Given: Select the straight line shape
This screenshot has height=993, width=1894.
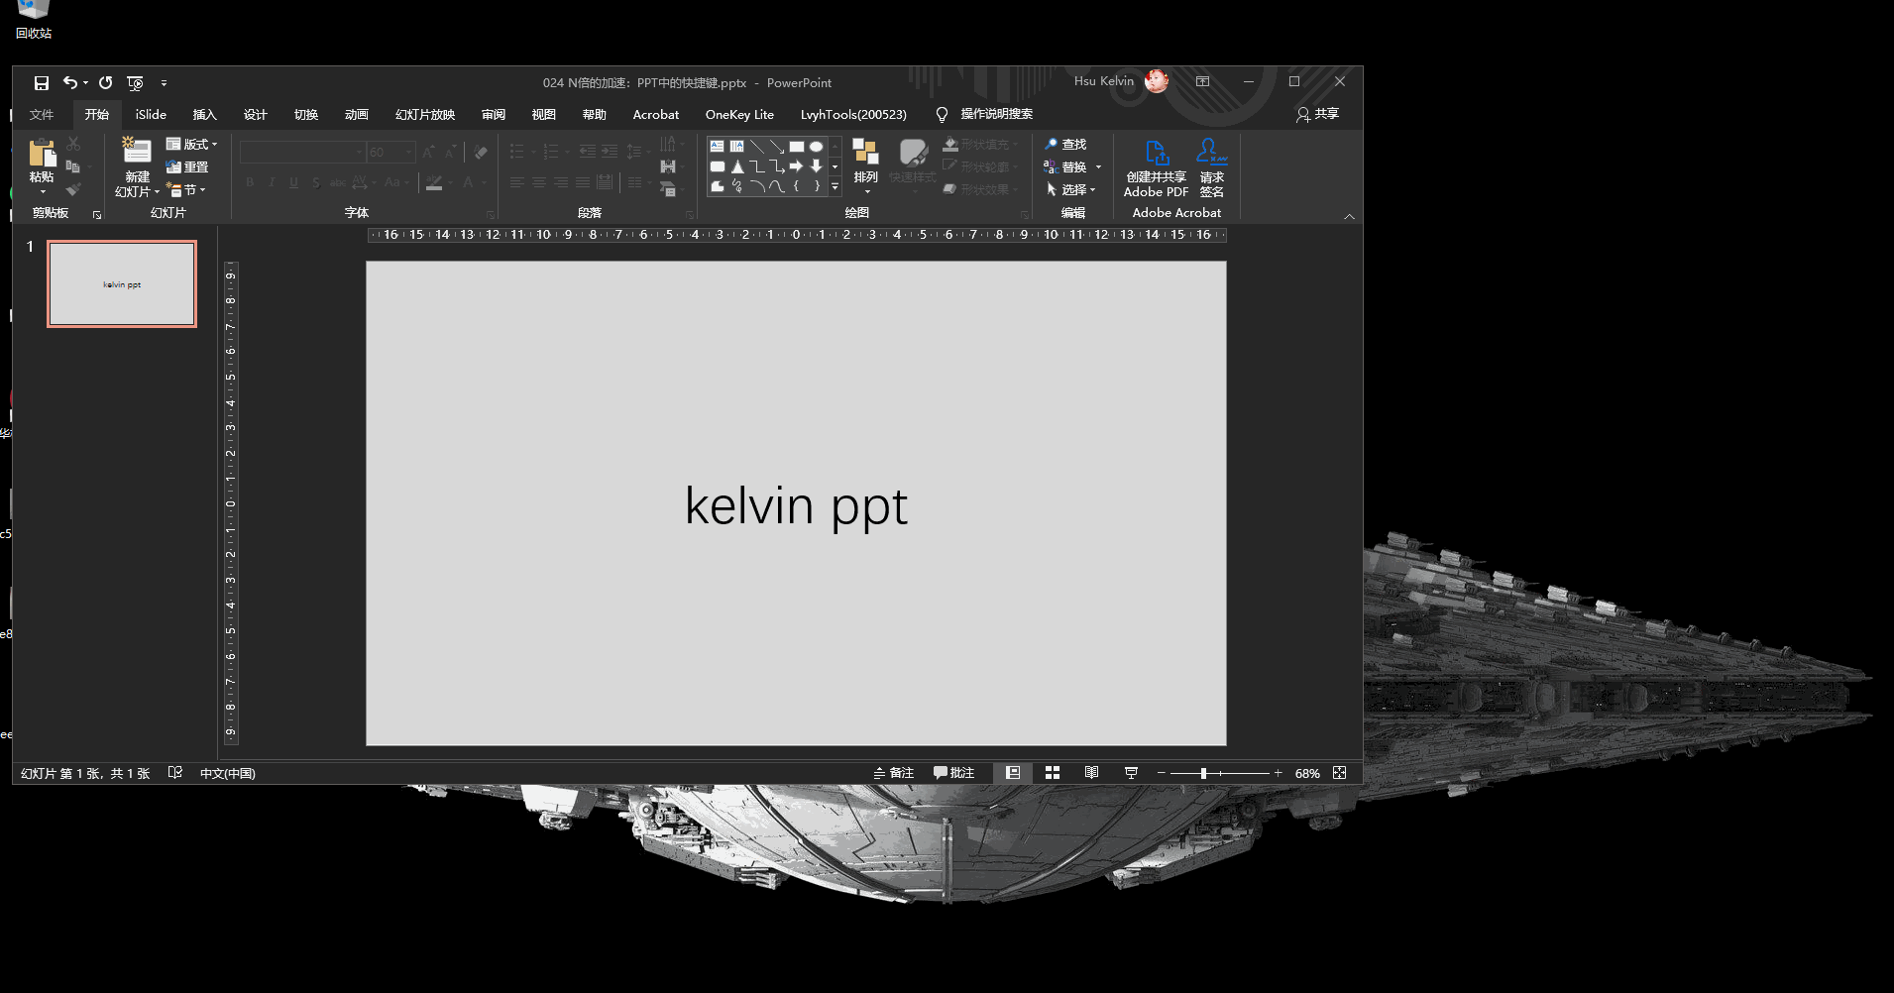Looking at the screenshot, I should coord(757,147).
